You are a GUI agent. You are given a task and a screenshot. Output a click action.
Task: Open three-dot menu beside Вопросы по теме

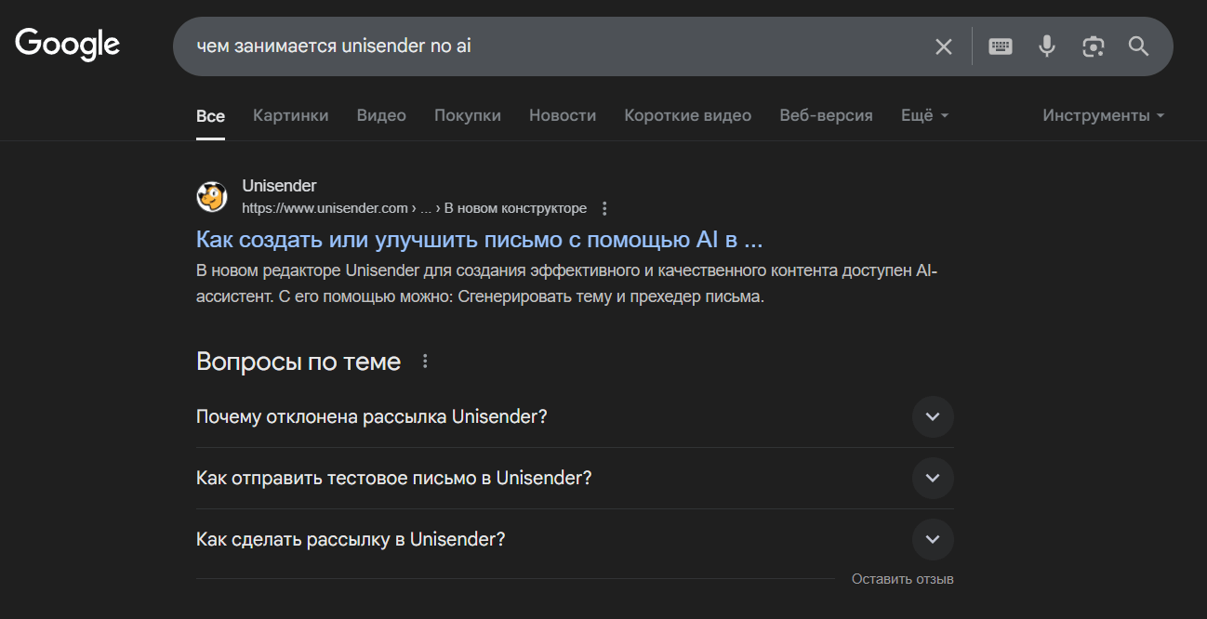(x=426, y=362)
